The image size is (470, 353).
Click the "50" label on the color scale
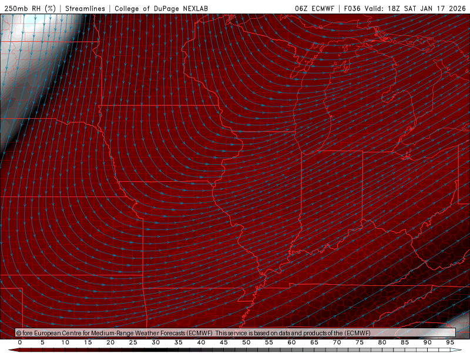[246, 342]
